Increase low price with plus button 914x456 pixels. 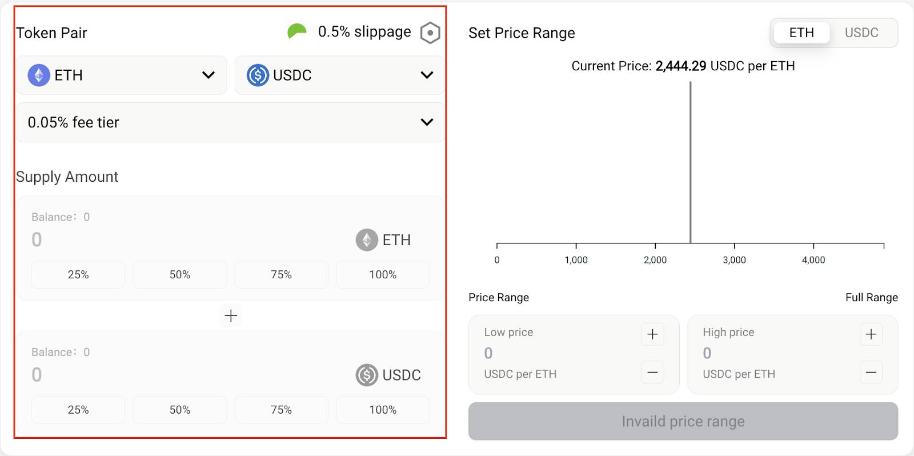[x=652, y=334]
